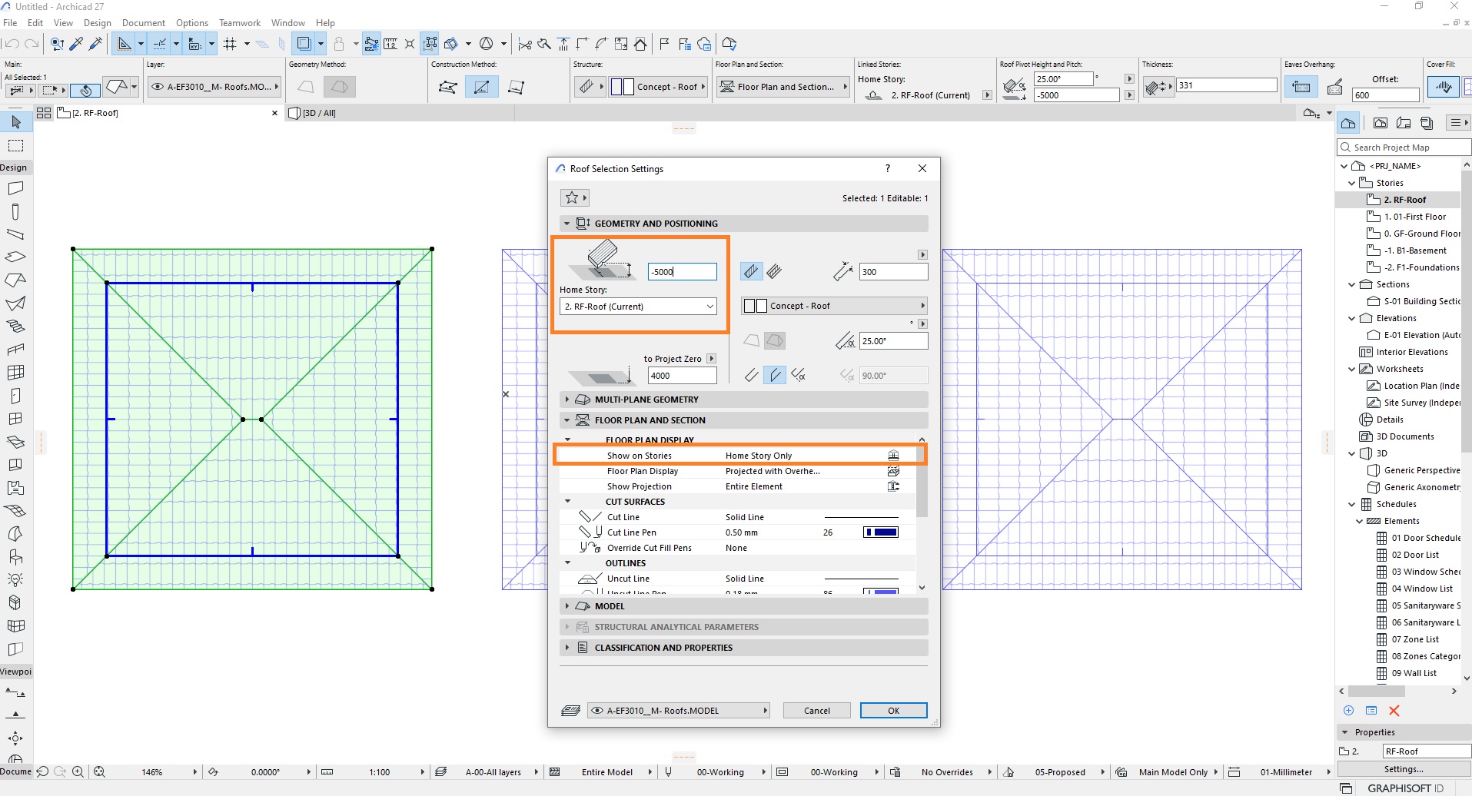Click the OK button
Viewport: 1472px width, 796px height.
tap(893, 711)
